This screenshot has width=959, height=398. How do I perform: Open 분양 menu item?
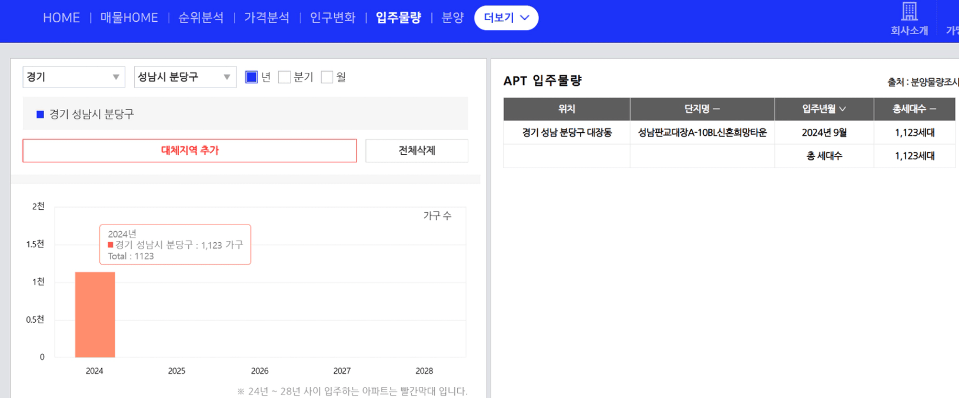coord(452,18)
